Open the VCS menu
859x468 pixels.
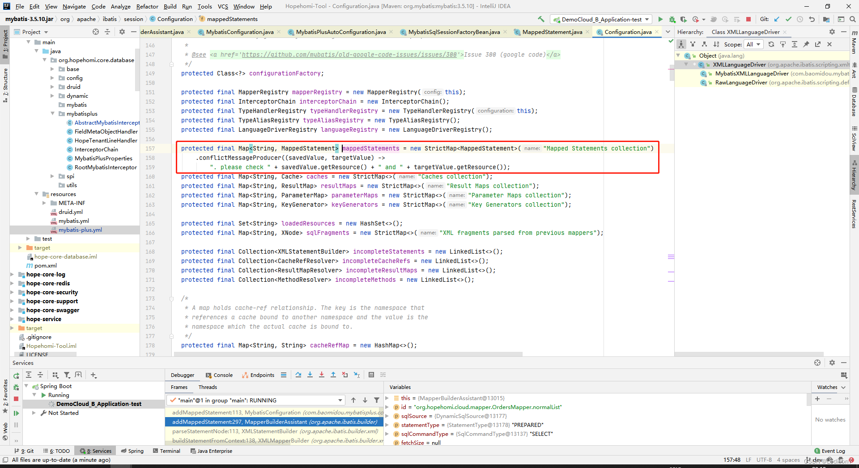(223, 6)
